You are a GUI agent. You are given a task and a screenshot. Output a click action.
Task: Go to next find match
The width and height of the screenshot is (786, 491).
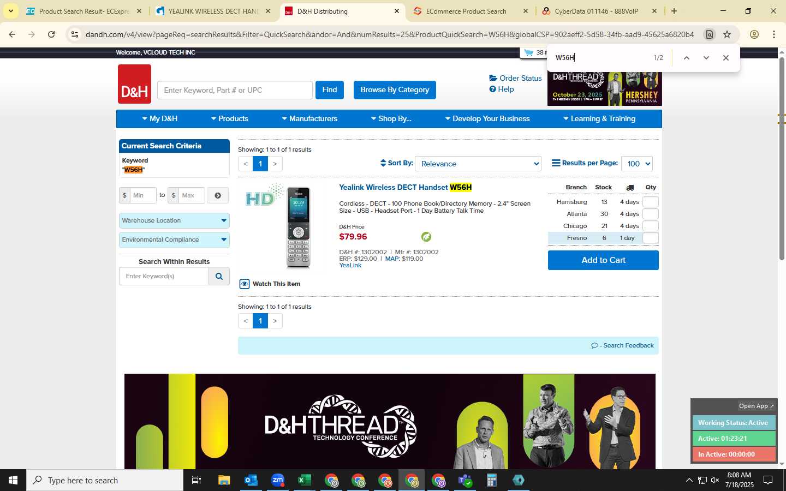pos(706,58)
